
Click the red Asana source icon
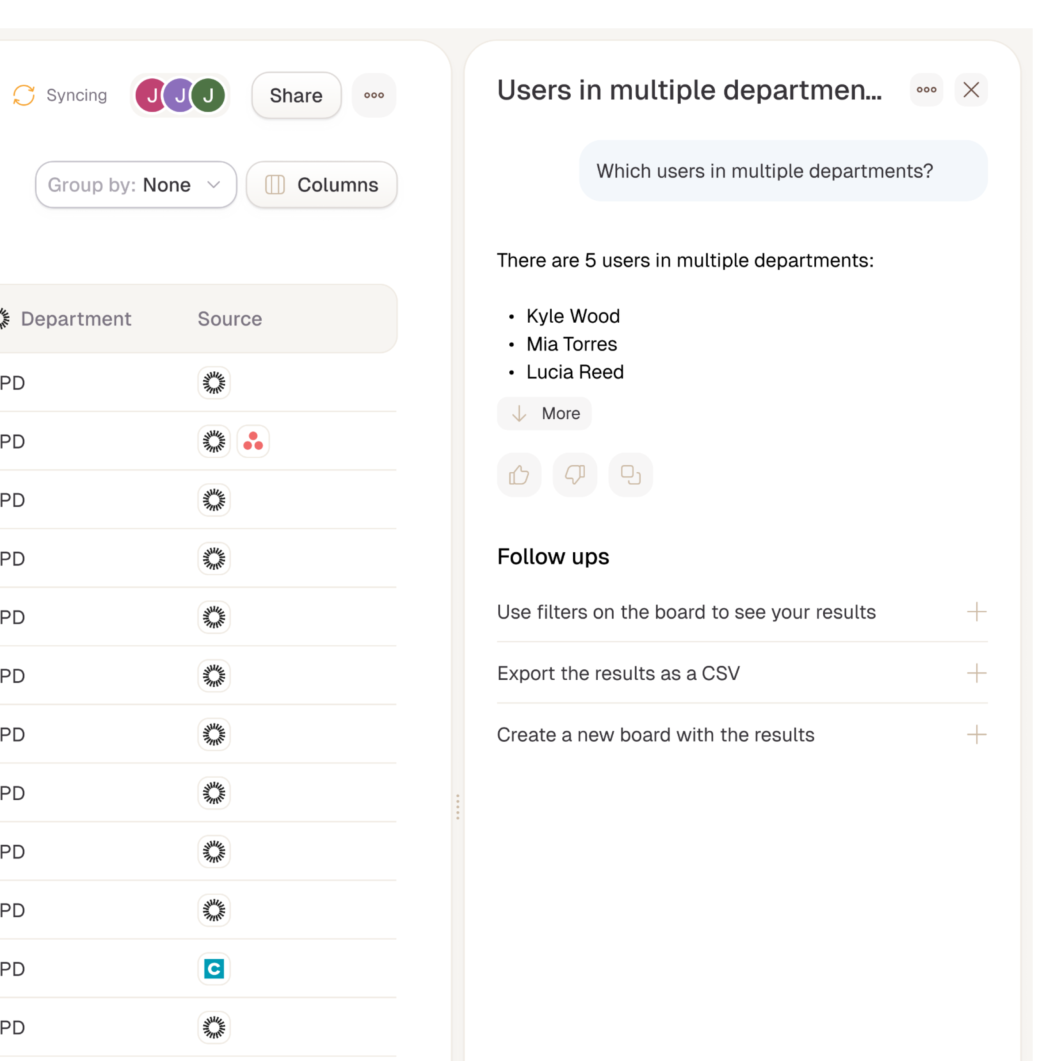coord(252,441)
